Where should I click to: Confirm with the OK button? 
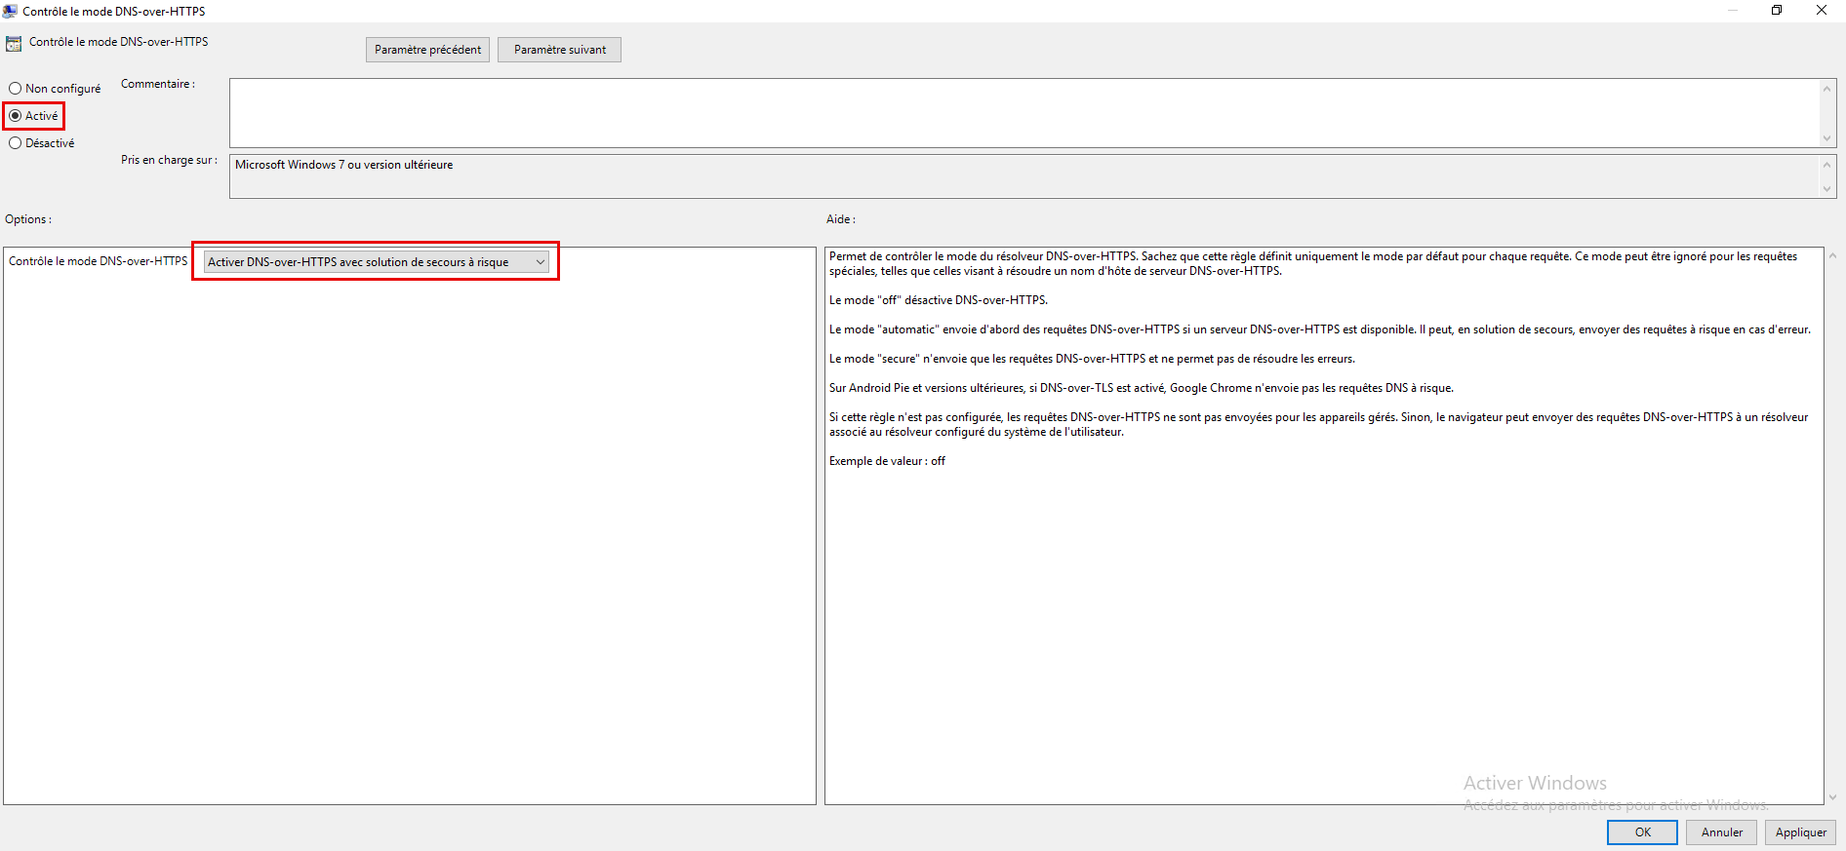(1642, 832)
